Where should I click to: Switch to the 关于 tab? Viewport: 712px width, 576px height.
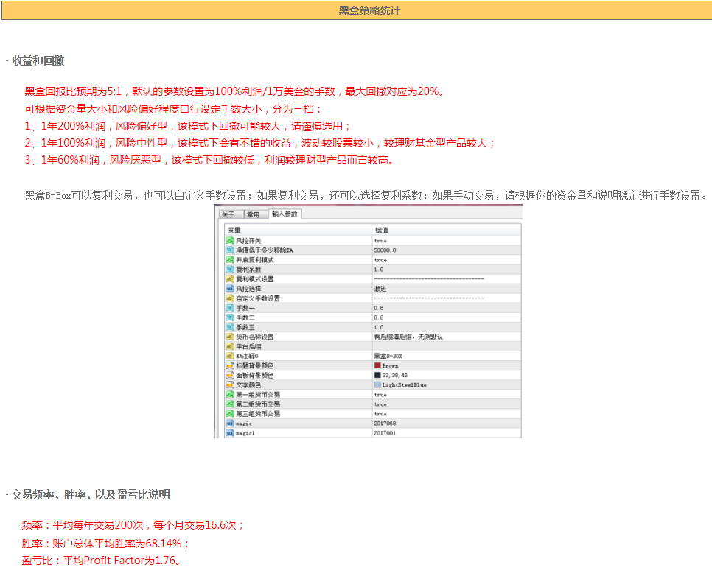[x=231, y=214]
